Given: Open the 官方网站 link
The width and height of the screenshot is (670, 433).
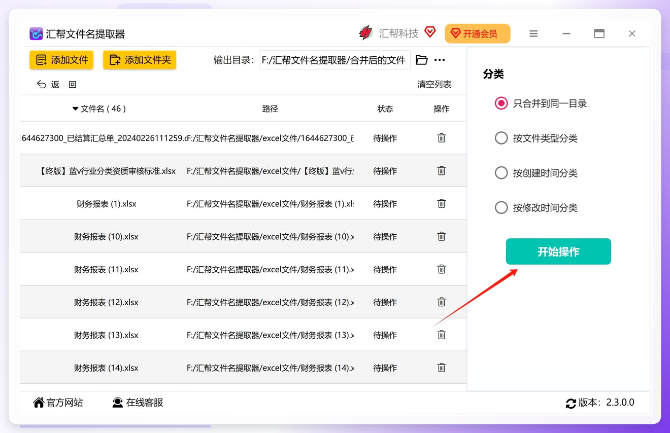Looking at the screenshot, I should 58,403.
